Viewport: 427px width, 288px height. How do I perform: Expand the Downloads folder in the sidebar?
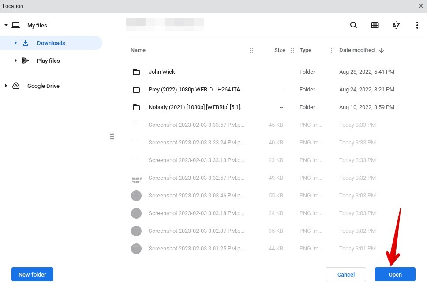pos(16,43)
